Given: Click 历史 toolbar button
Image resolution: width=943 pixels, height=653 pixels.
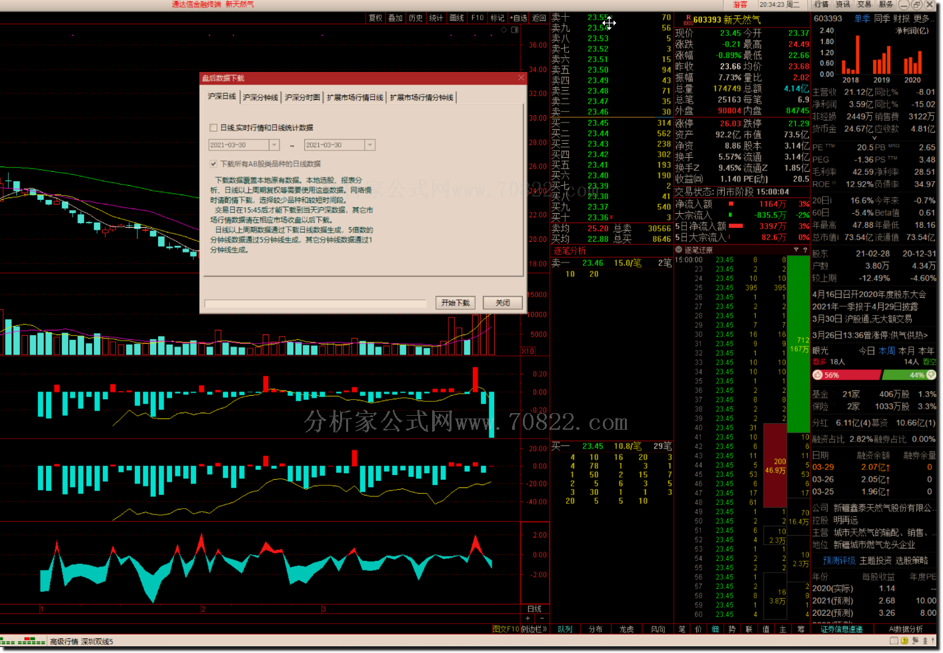Looking at the screenshot, I should coord(415,18).
